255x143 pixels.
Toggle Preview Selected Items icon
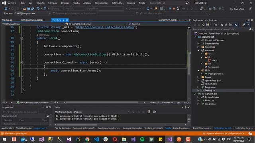point(248,25)
